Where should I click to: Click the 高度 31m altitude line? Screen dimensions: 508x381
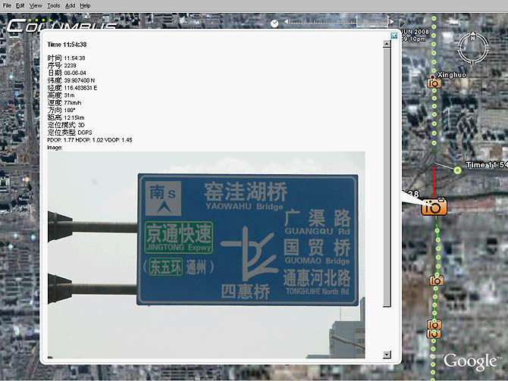(61, 95)
